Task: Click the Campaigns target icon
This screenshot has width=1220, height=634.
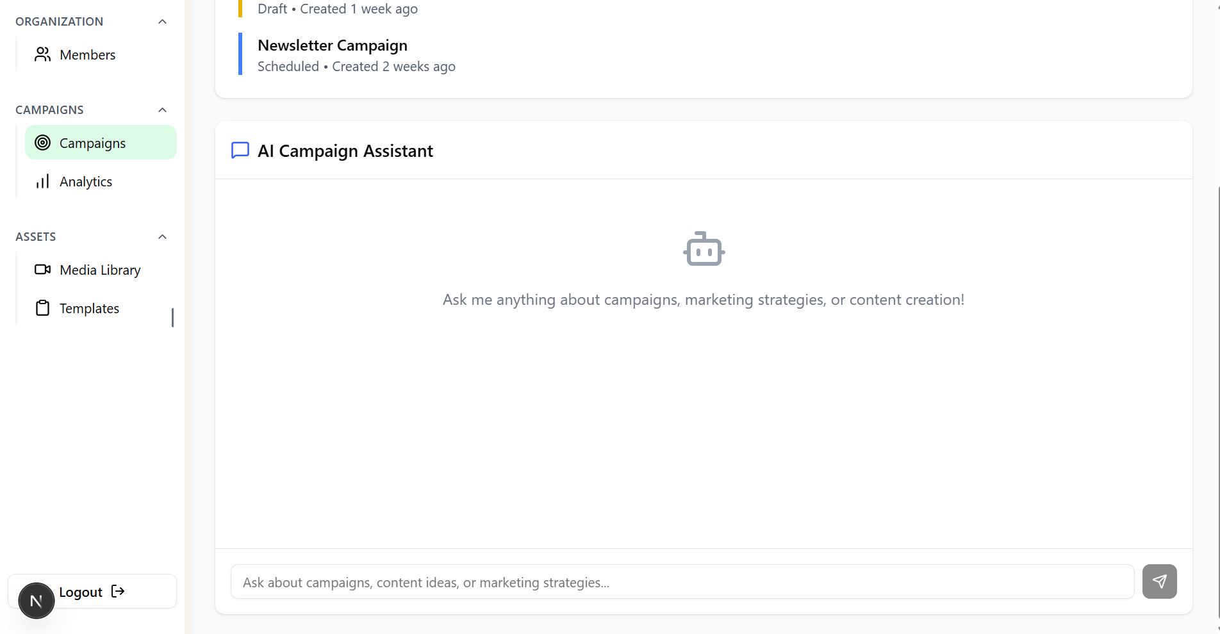Action: [x=42, y=143]
